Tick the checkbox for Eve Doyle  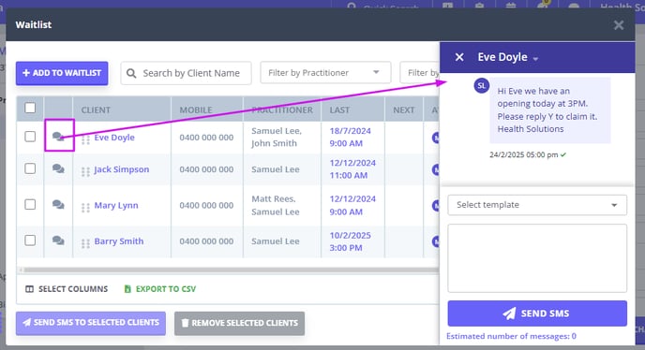point(30,137)
